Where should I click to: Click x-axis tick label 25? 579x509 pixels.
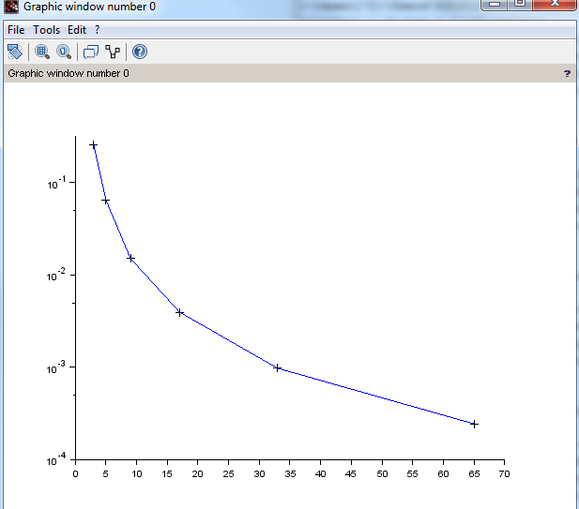tap(229, 474)
